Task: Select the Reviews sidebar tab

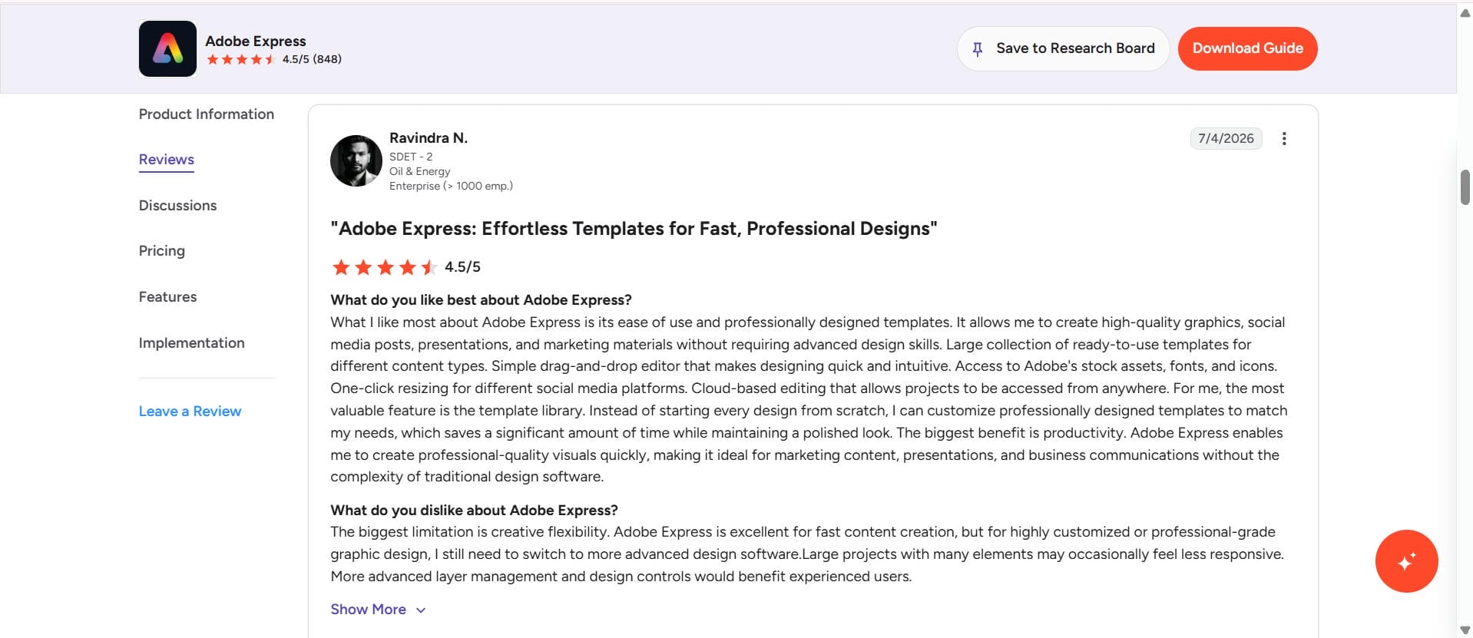Action: [x=167, y=160]
